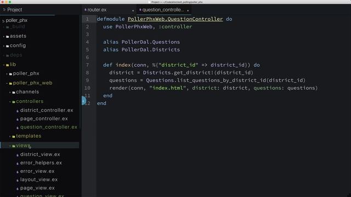Viewport: 351px width, 197px height.
Task: Expand the deps folder arrow
Action: (x=4, y=55)
